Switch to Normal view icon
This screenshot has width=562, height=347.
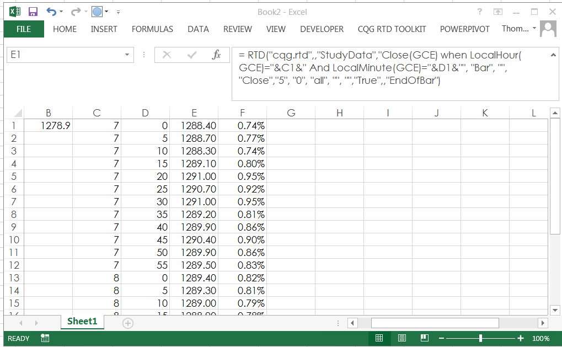click(x=379, y=338)
